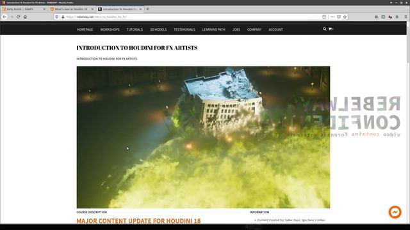This screenshot has width=410, height=230.
Task: Open the 3D MODELS nav item
Action: 158,29
